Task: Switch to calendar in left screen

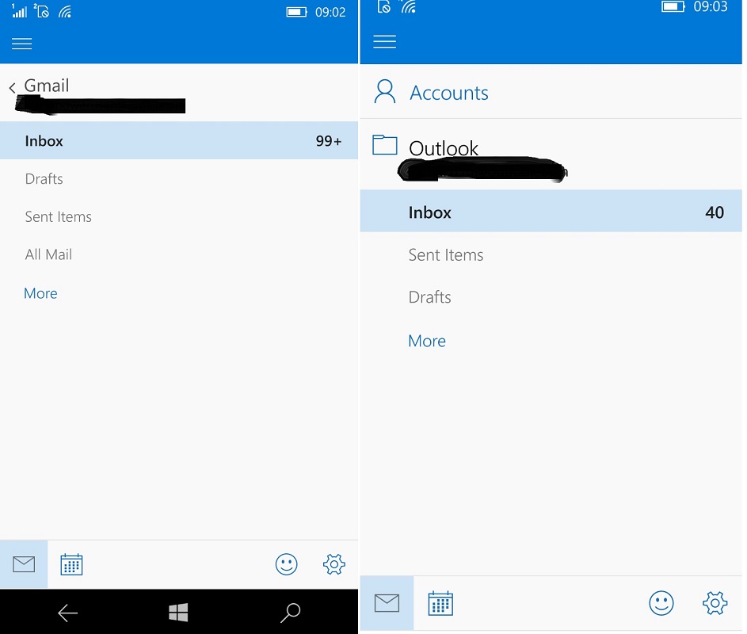Action: coord(71,564)
